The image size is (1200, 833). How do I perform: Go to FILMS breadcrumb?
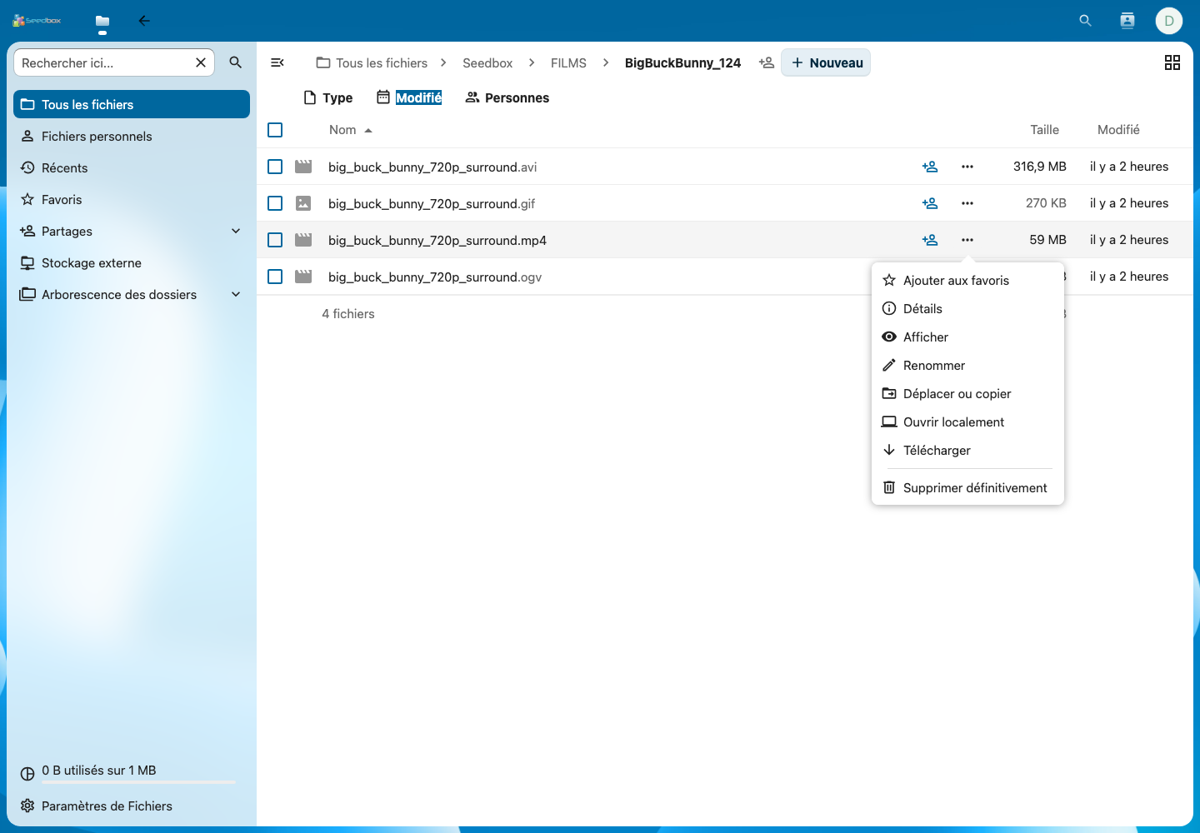[568, 62]
